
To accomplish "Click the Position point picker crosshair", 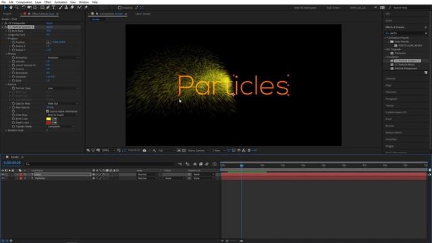I will (x=49, y=43).
